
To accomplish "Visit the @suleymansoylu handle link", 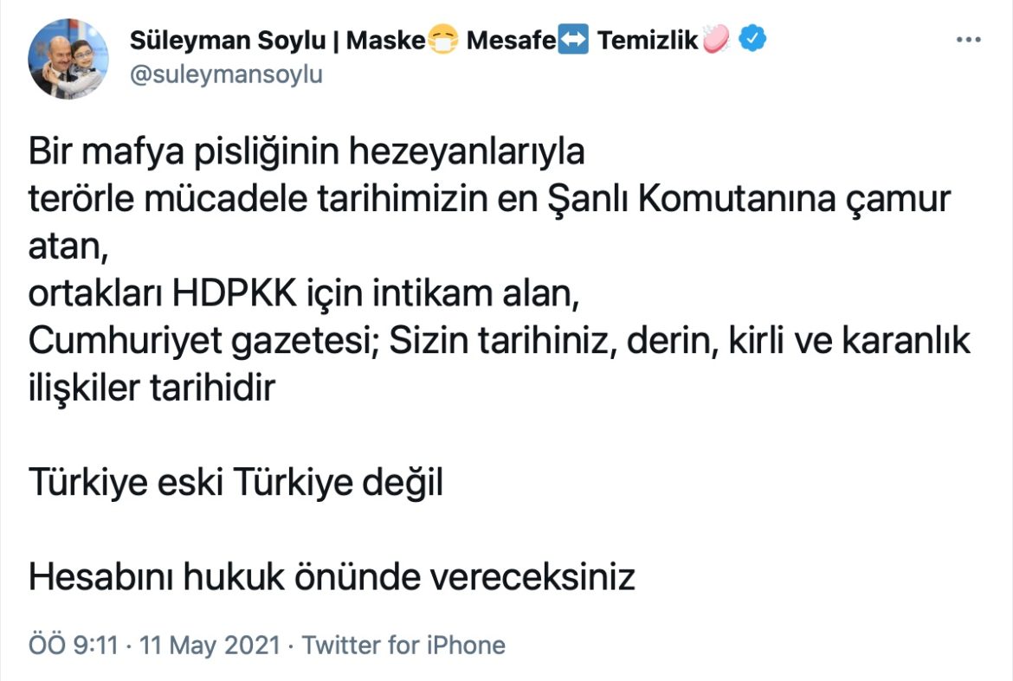I will pos(225,74).
